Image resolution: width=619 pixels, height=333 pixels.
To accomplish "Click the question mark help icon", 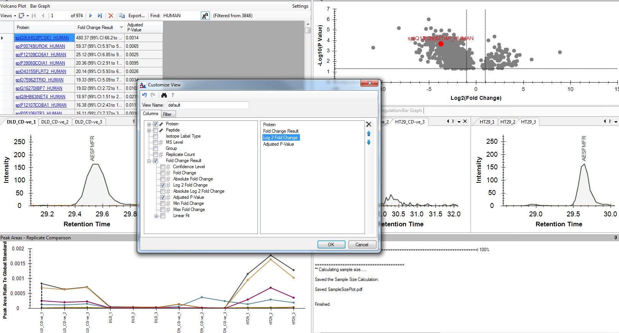I will point(173,95).
